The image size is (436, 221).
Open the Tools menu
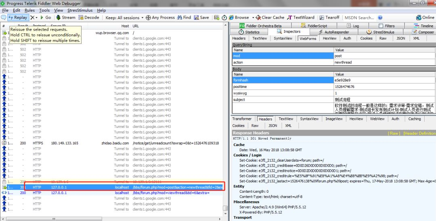pyautogui.click(x=44, y=10)
